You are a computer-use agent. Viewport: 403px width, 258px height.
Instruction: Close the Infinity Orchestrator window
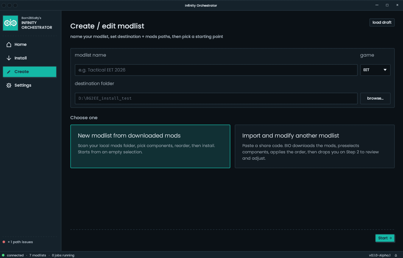397,5
